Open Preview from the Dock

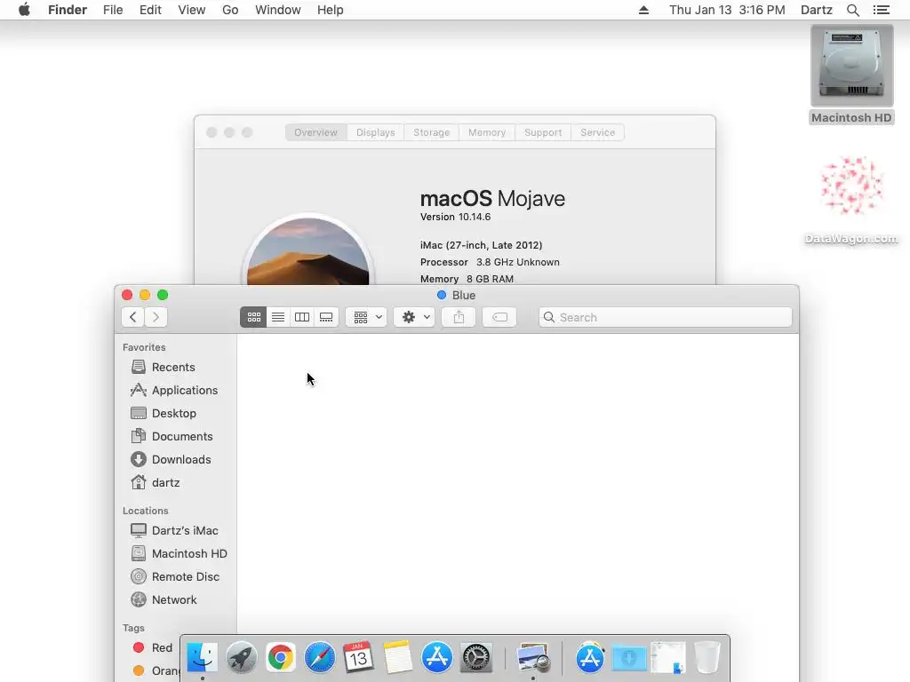533,658
